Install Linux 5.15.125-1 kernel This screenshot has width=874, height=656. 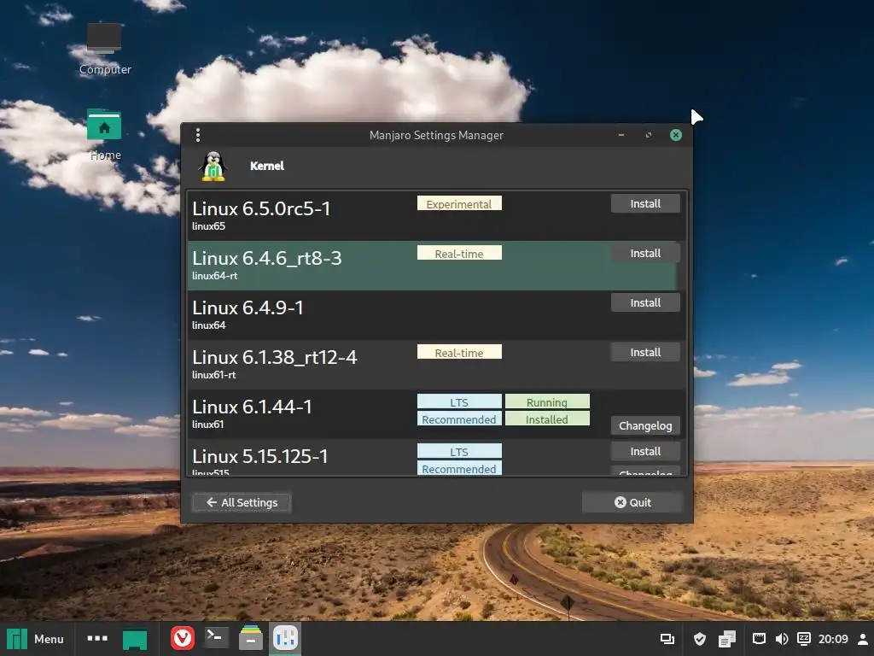click(645, 451)
